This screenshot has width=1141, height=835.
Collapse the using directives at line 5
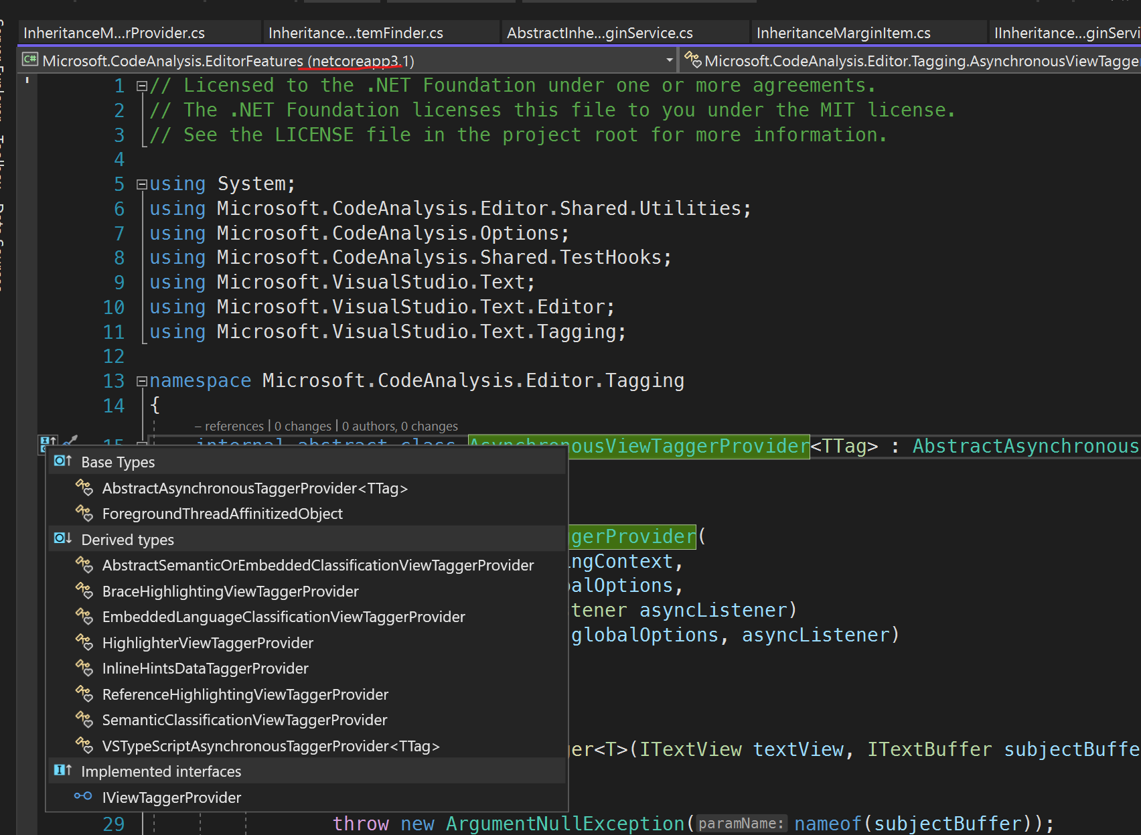point(141,184)
